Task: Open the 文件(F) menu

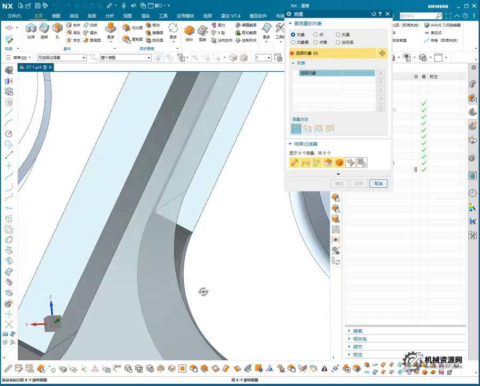Action: point(14,16)
